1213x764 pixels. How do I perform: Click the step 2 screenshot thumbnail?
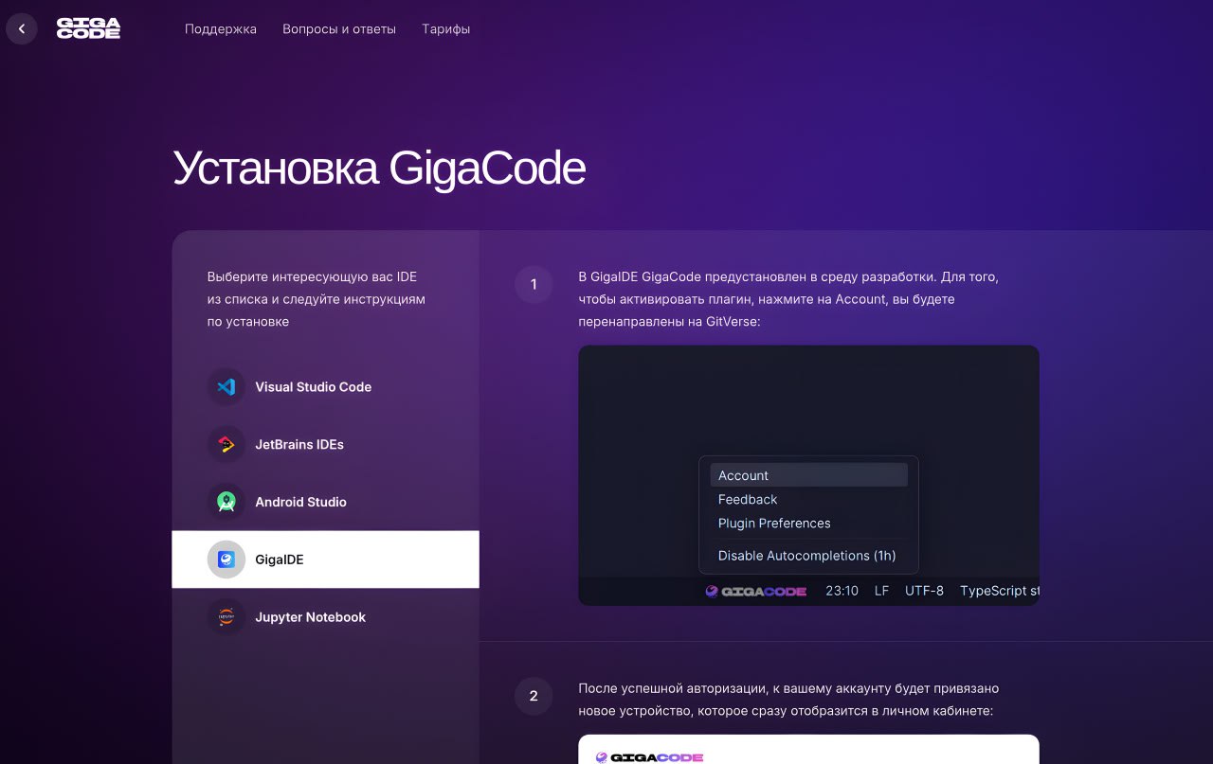tap(808, 749)
